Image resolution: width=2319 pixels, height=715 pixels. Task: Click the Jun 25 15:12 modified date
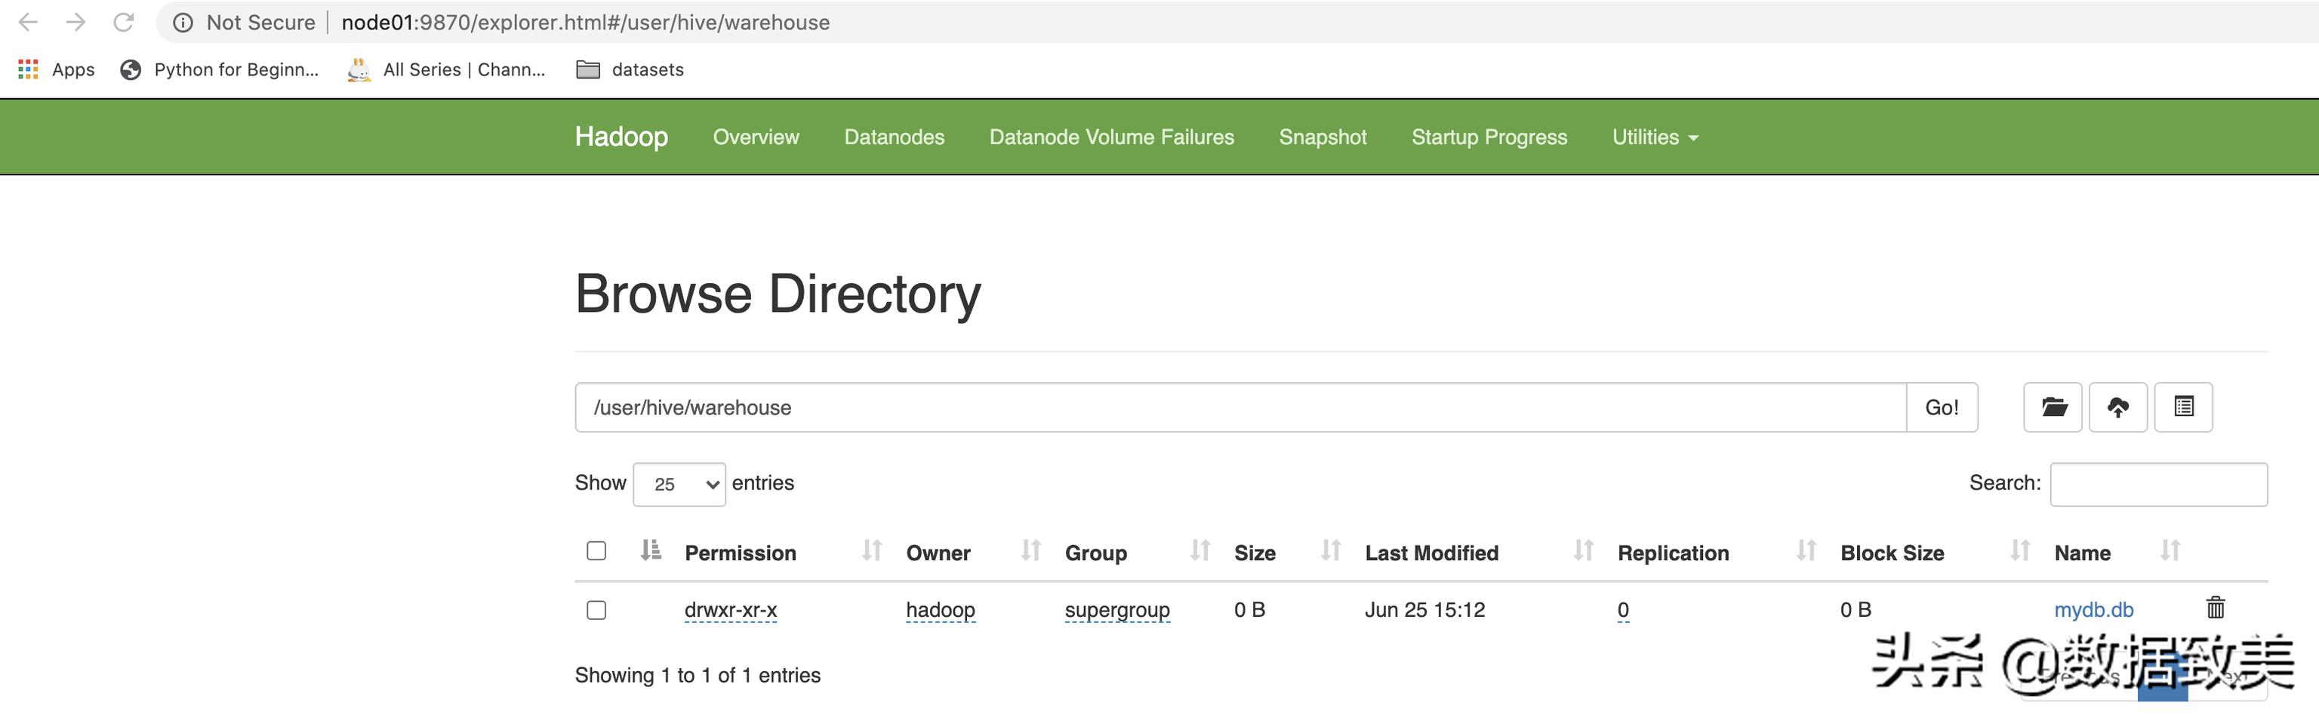(1424, 609)
